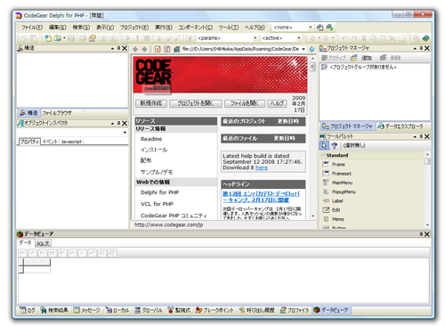The image size is (445, 326).
Task: Open the コンポーネント(C) menu
Action: 196,28
